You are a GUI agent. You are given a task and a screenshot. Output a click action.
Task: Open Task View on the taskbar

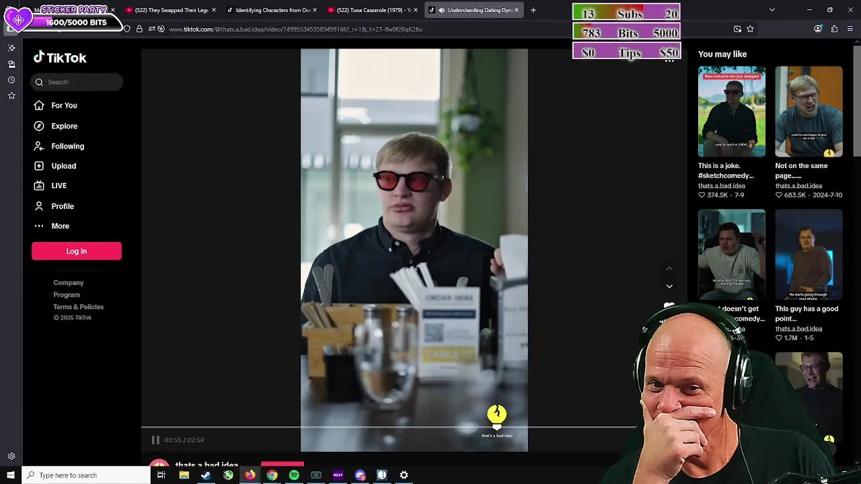click(161, 475)
